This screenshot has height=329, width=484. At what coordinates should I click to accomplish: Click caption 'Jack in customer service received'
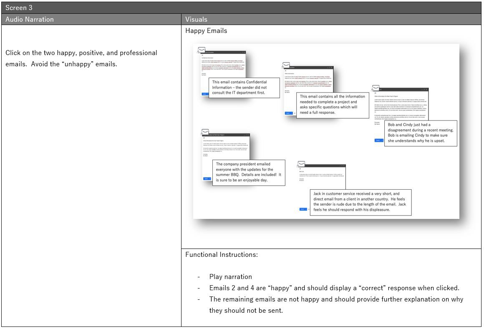pyautogui.click(x=360, y=202)
